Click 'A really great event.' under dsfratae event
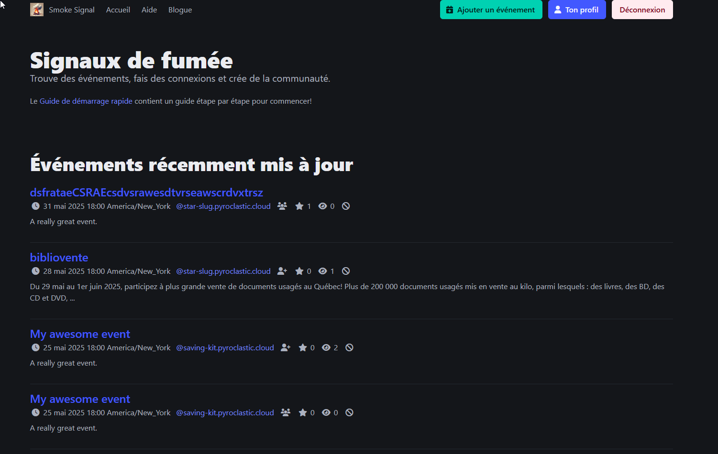 [64, 222]
